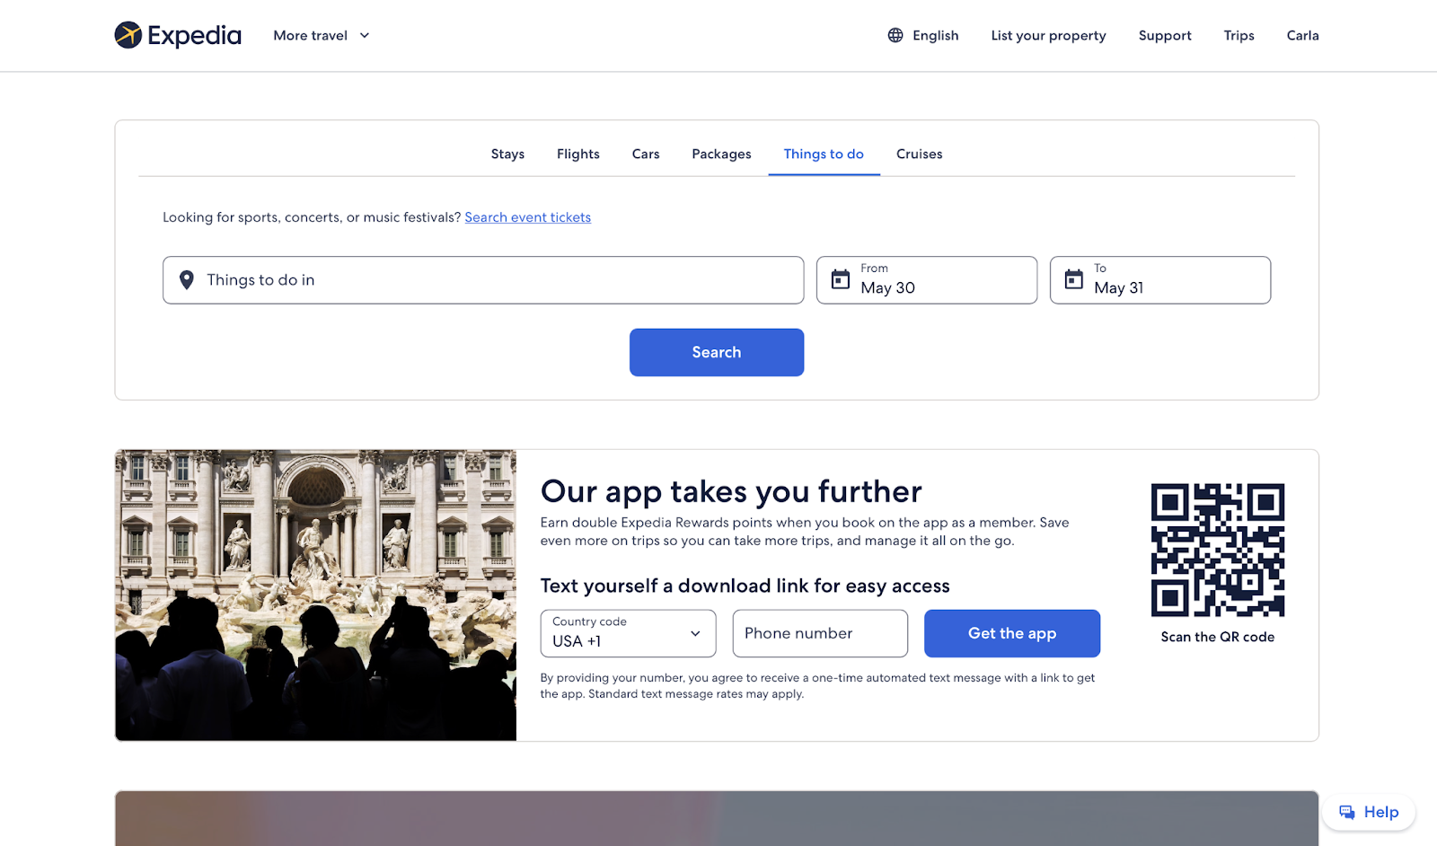Open the To date calendar icon

(x=1074, y=279)
